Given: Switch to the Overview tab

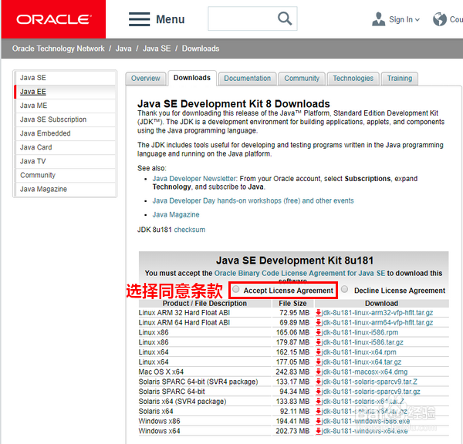Looking at the screenshot, I should [146, 79].
